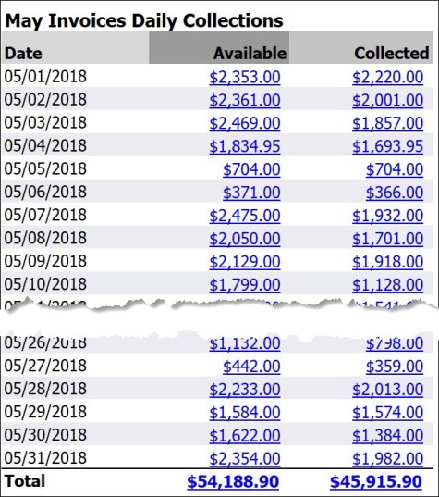Click the $1,834.95 available link

245,146
